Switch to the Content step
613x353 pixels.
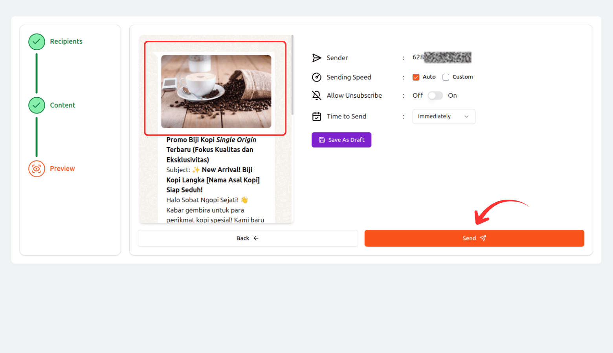tap(62, 105)
